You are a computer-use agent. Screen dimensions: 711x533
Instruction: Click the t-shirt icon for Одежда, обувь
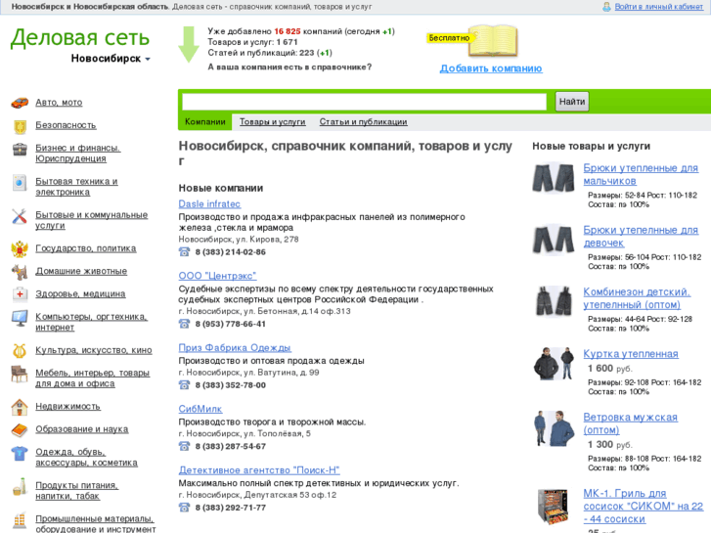pos(20,454)
